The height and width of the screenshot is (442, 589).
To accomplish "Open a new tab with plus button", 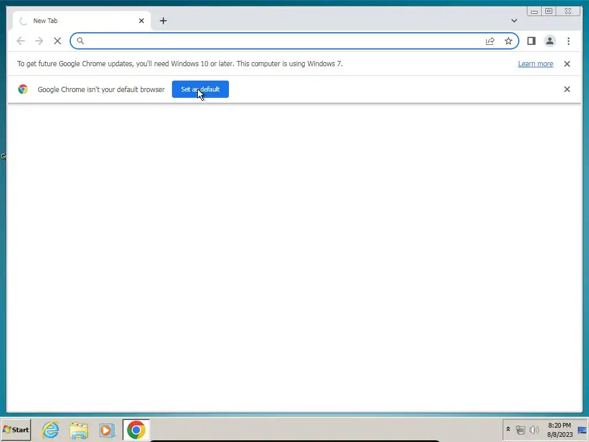I will click(x=163, y=21).
